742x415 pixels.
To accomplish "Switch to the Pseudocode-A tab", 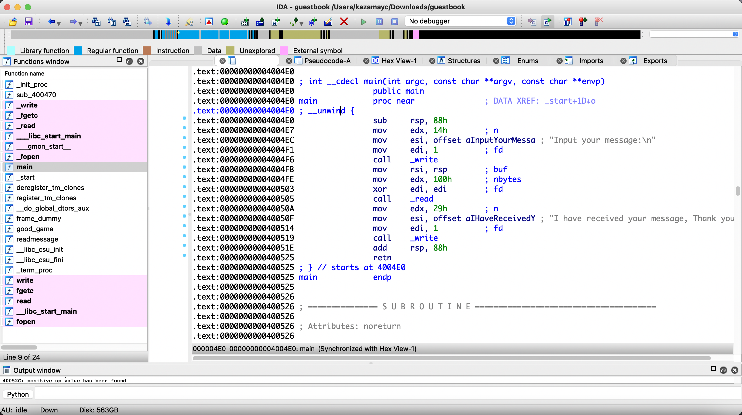I will 327,61.
